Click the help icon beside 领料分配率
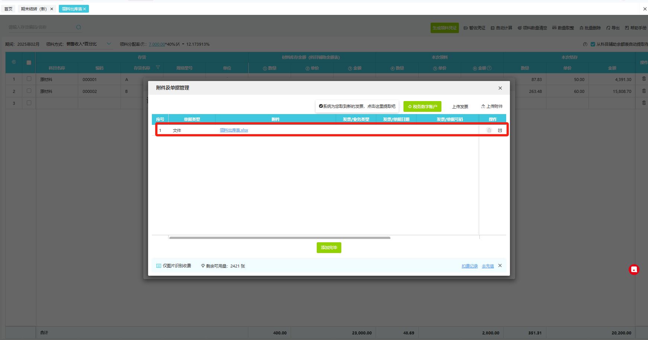The height and width of the screenshot is (340, 648). coord(143,44)
